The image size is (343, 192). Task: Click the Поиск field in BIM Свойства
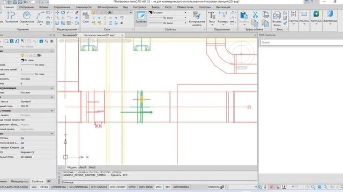tap(302, 43)
